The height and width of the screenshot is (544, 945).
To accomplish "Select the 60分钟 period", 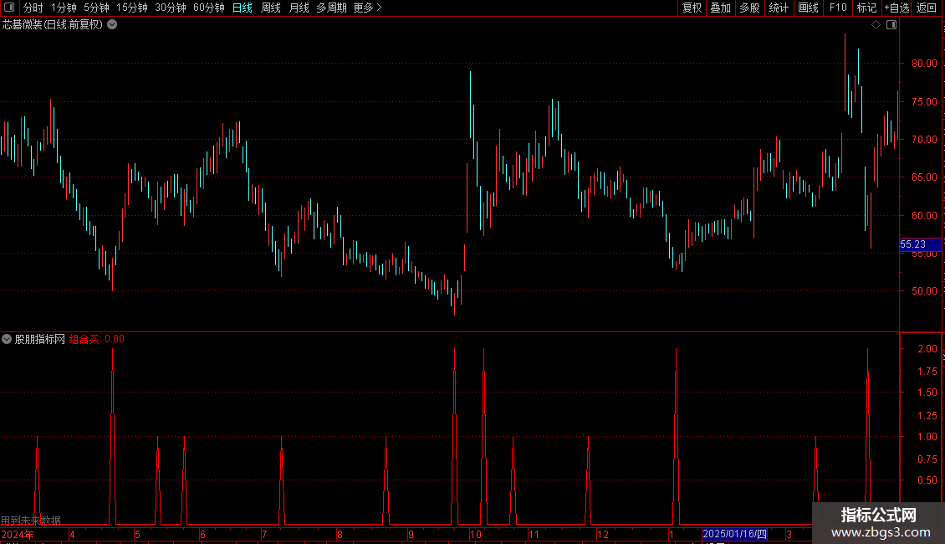I will pos(208,8).
